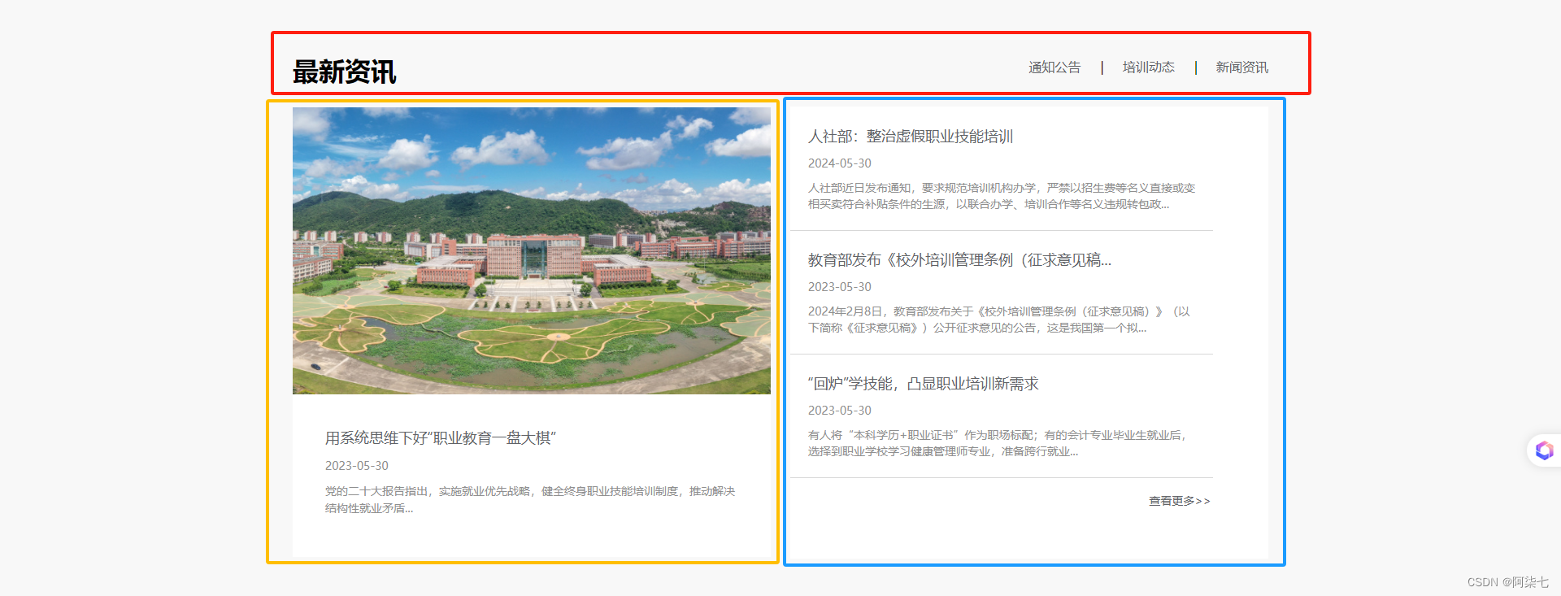Select the 新闻资讯 tab
Viewport: 1561px width, 596px height.
pyautogui.click(x=1241, y=67)
